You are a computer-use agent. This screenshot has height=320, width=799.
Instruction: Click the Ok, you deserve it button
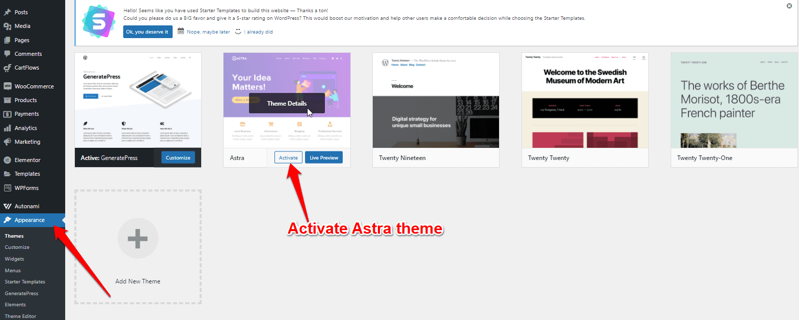click(148, 31)
